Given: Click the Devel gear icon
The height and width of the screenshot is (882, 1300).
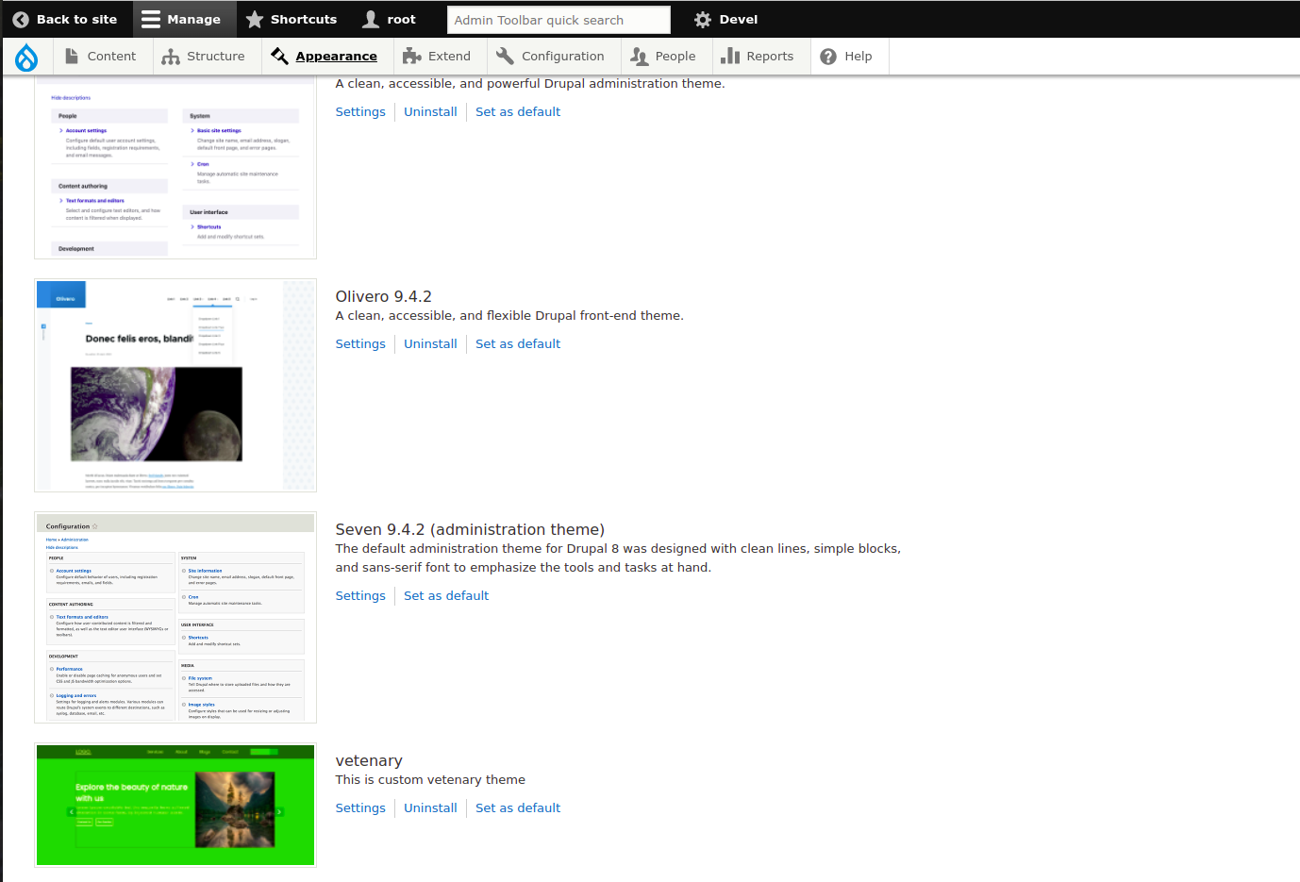Looking at the screenshot, I should [x=703, y=19].
